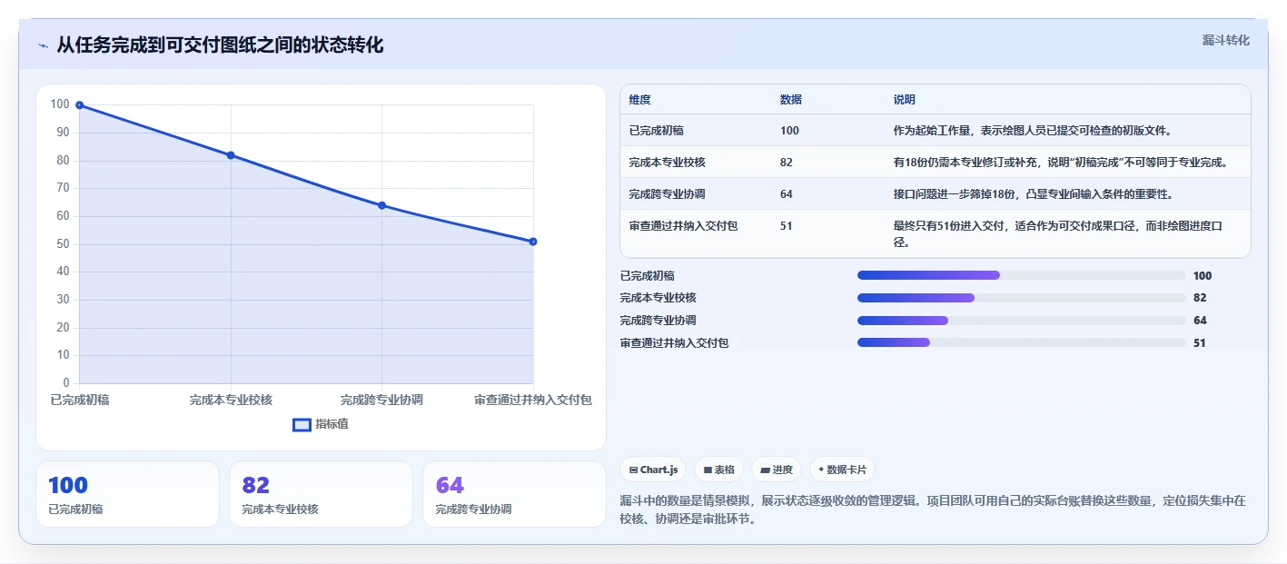
Task: Click the 完成本专业校核 progress bar
Action: coord(1022,298)
